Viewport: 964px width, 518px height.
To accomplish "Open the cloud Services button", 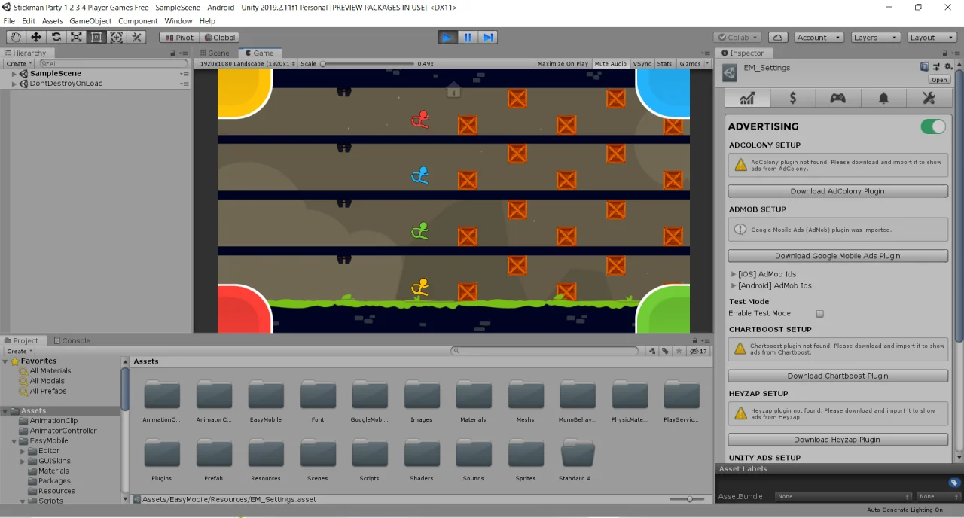I will 778,37.
